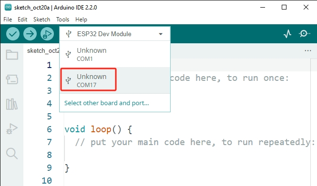Open the Tools menu

click(62, 20)
